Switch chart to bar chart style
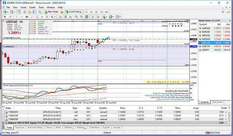 [60, 17]
